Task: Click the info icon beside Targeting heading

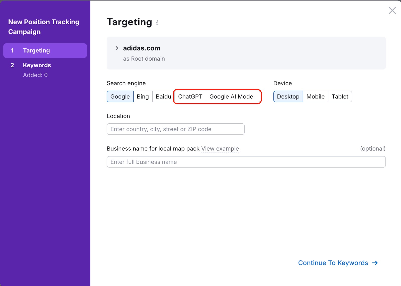Action: 157,23
